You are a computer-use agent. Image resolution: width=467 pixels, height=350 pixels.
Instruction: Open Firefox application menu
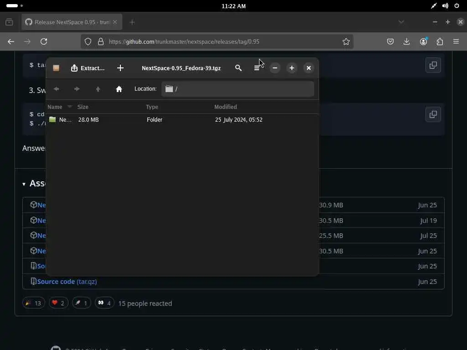456,41
